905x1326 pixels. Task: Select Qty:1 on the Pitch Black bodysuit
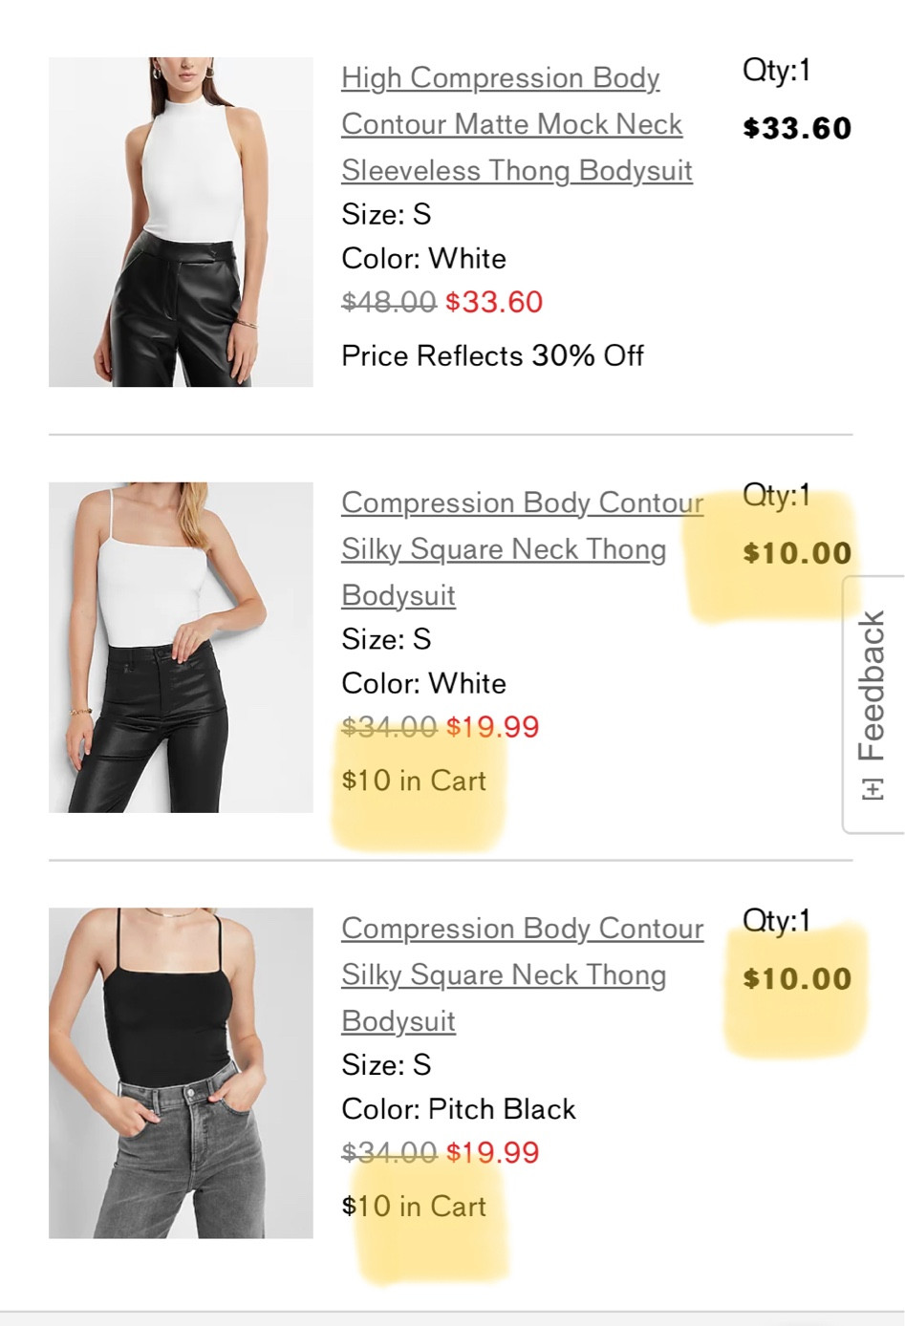[776, 921]
